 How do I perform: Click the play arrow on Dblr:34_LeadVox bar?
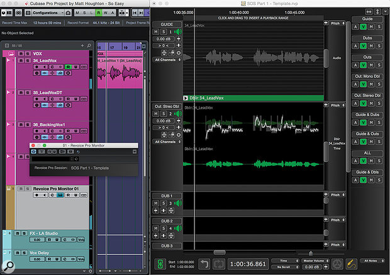click(x=186, y=98)
